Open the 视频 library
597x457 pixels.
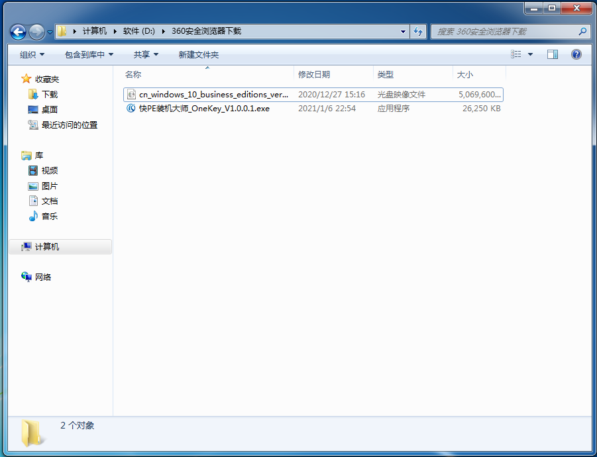(50, 170)
